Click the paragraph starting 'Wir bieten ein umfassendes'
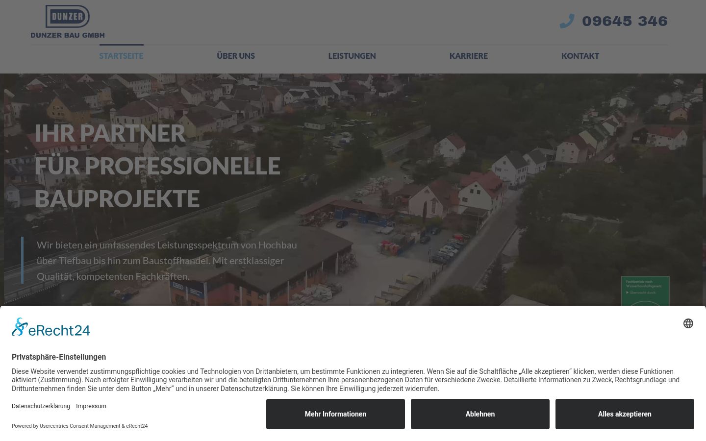This screenshot has width=706, height=441. (x=167, y=261)
